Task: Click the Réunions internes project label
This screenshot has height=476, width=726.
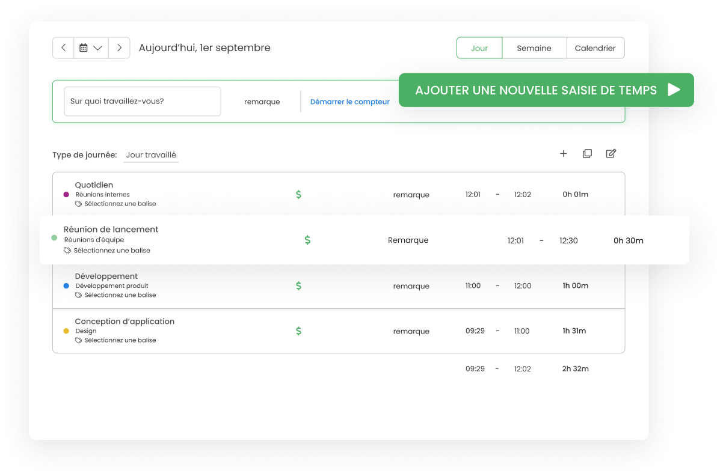Action: coord(102,195)
